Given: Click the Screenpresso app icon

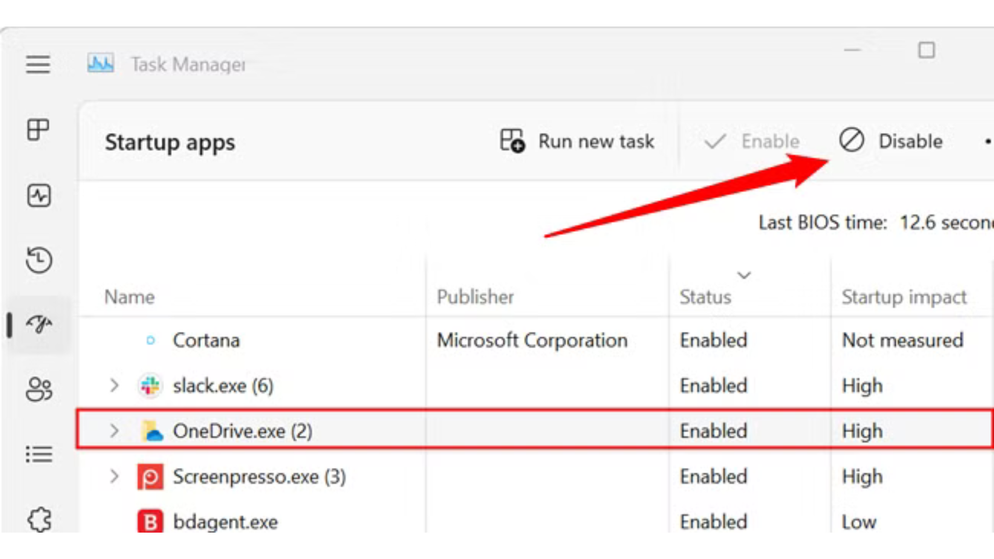Looking at the screenshot, I should (150, 477).
